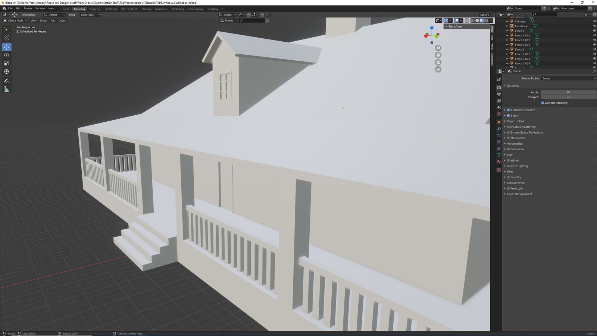Viewport: 597px width, 336px height.
Task: Open the Render Engine dropdown
Action: [569, 79]
